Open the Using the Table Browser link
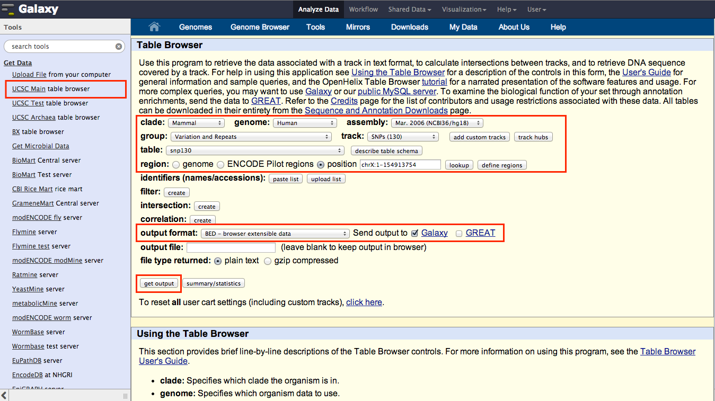 (398, 73)
